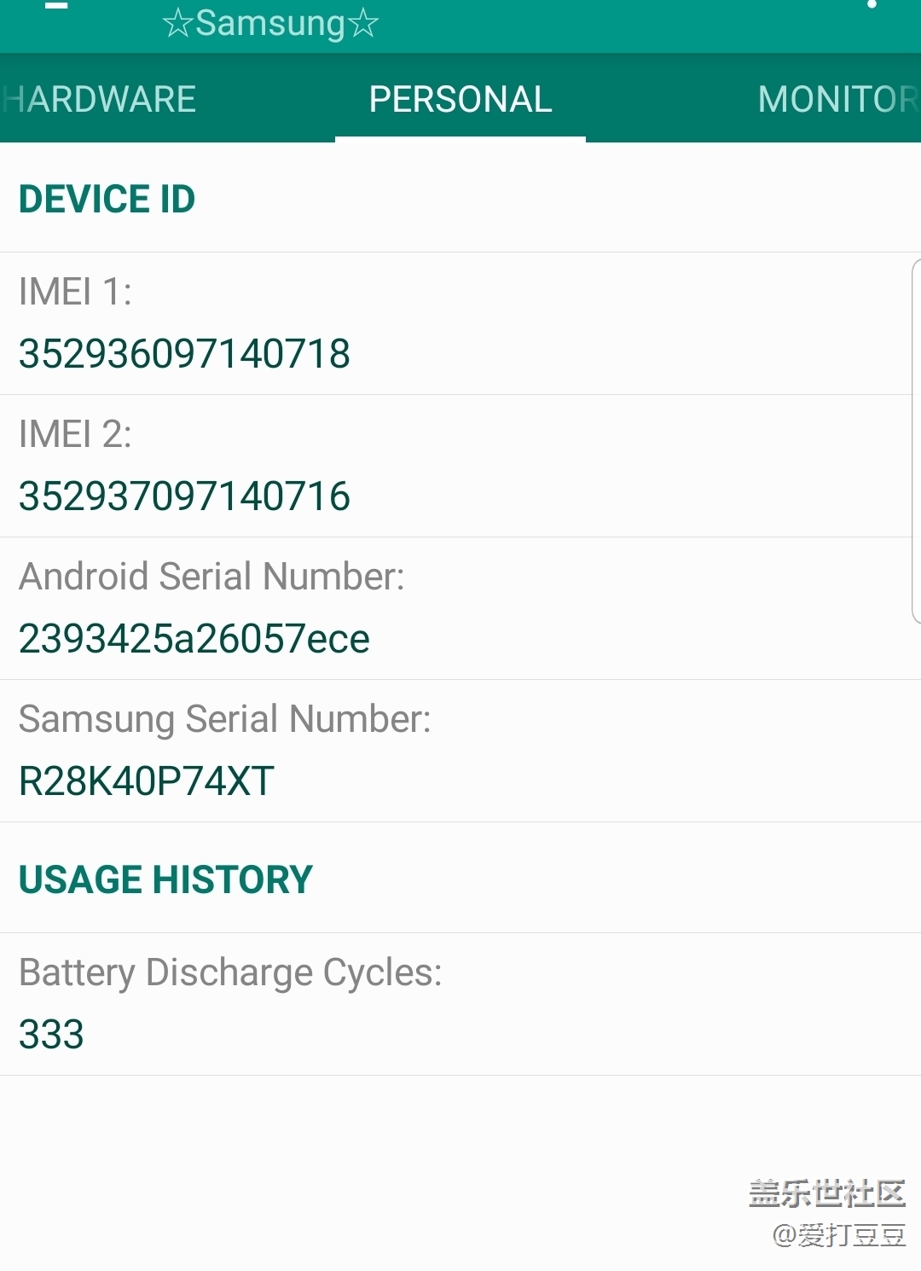Tap the Android Serial Number label
The height and width of the screenshot is (1271, 921).
pos(211,577)
